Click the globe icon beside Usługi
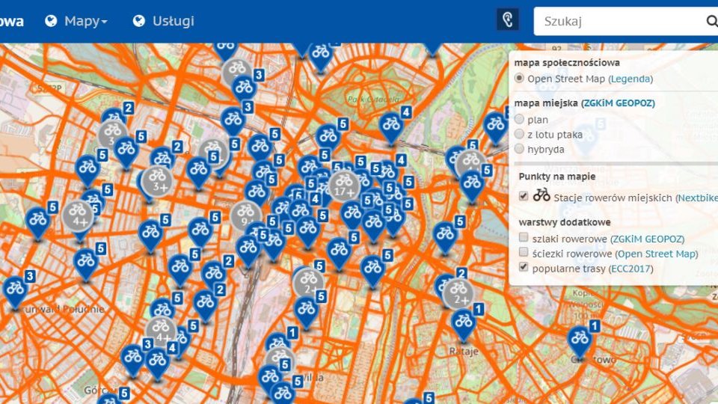The height and width of the screenshot is (404, 718). 139,21
